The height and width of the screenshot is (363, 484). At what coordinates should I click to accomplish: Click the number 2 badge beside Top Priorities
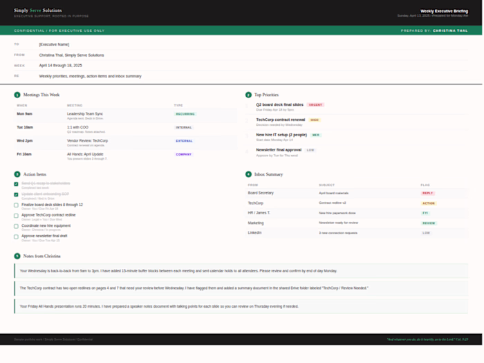pos(248,95)
